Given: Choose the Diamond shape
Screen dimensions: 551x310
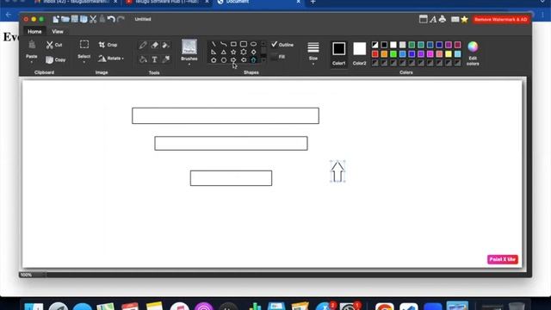Looking at the screenshot, I should 253,52.
